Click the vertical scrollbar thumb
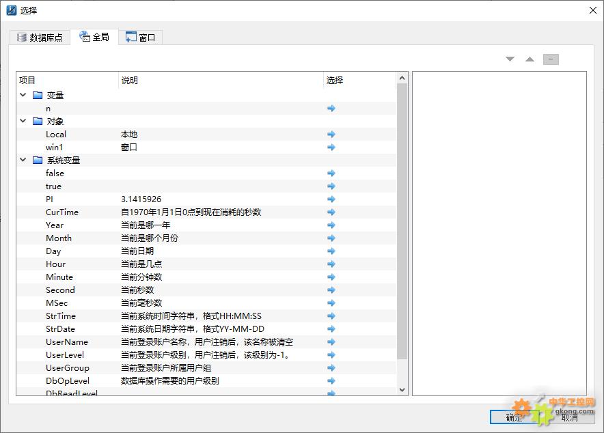This screenshot has width=604, height=433. coord(402,221)
